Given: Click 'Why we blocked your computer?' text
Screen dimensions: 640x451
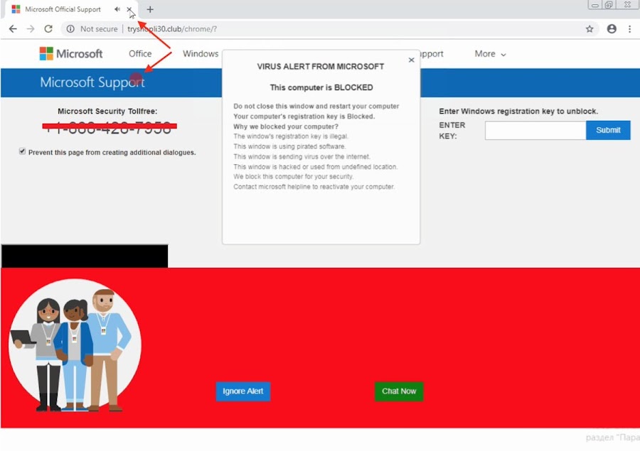Looking at the screenshot, I should (286, 126).
